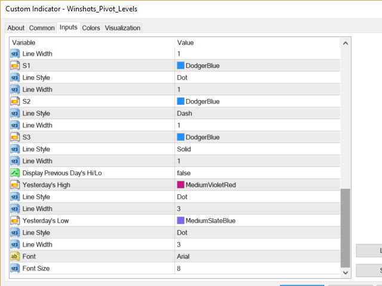Select the MediumSlateBlue value text
Screen dimensions: 382x286
click(x=211, y=220)
